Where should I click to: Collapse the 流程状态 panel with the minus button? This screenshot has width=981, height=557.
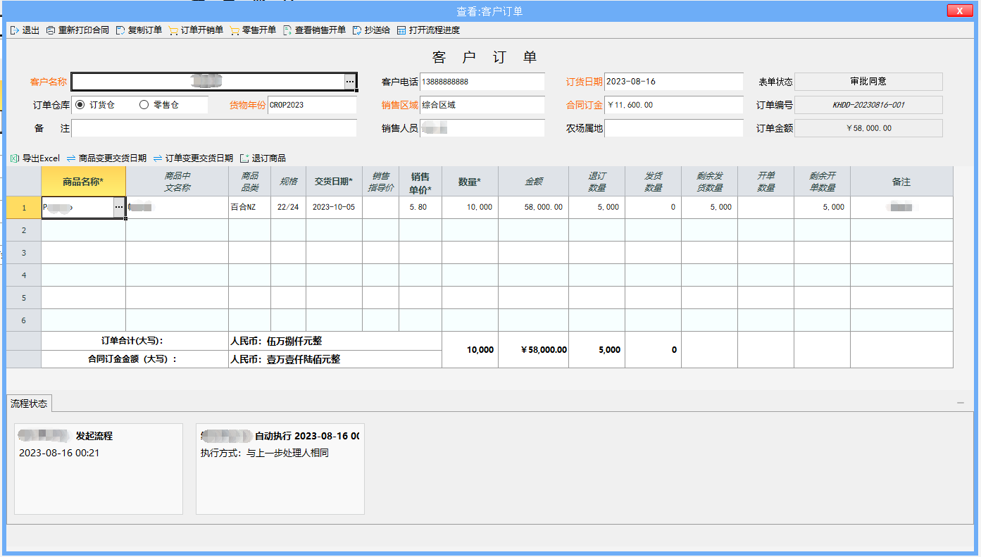tap(961, 403)
